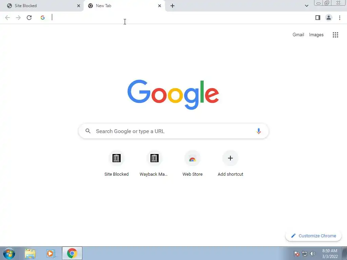The width and height of the screenshot is (347, 260).
Task: Close the New Tab tab
Action: tap(160, 6)
